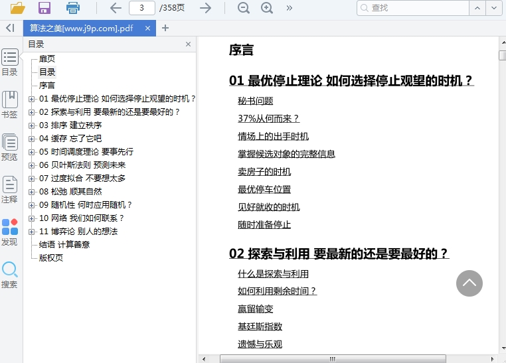The width and height of the screenshot is (506, 363).
Task: Switch to the 算法之美 PDF tab
Action: [x=81, y=28]
